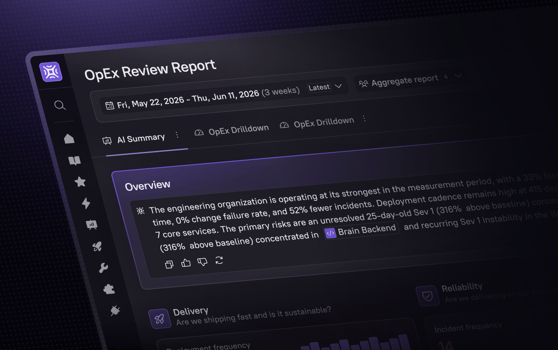558x350 pixels.
Task: Open the sidebar book icon
Action: (x=75, y=160)
